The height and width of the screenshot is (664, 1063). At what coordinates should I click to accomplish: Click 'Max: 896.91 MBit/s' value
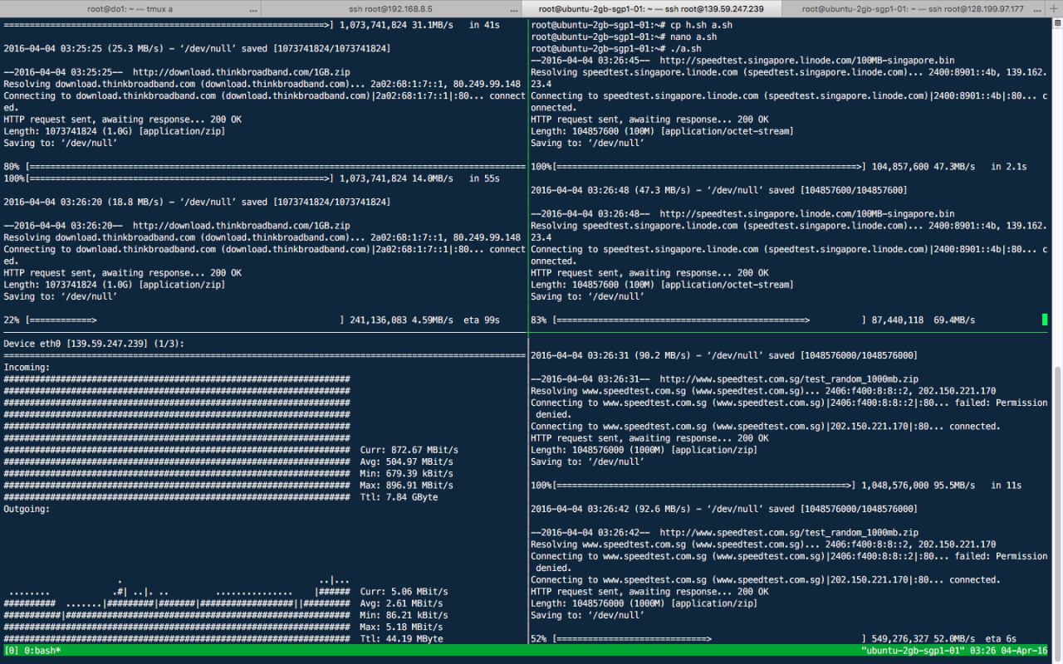point(407,485)
